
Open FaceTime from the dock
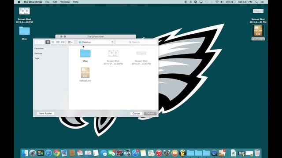111,153
